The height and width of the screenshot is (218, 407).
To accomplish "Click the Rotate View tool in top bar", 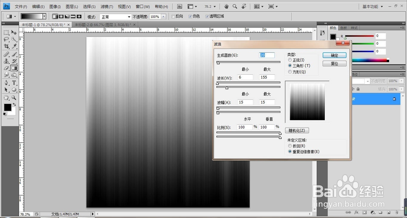I will tap(243, 6).
